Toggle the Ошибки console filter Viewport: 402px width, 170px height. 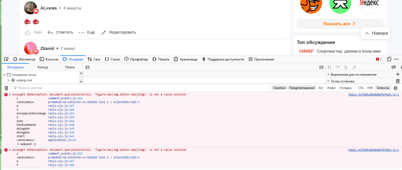279,88
